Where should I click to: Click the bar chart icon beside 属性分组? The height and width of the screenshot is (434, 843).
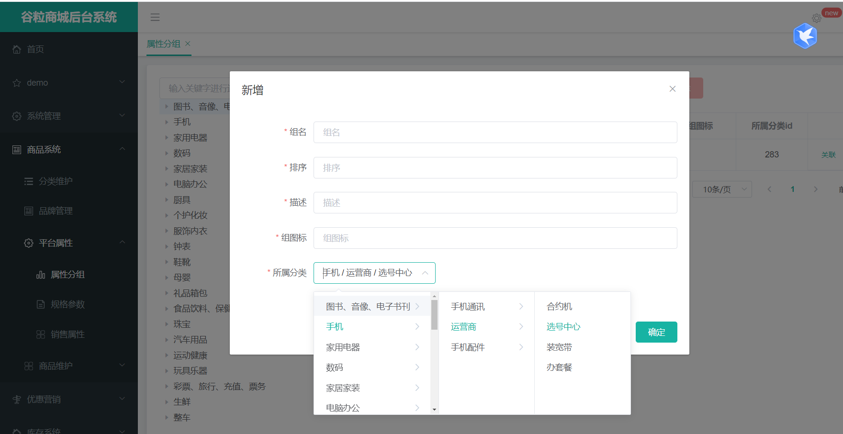pos(41,275)
